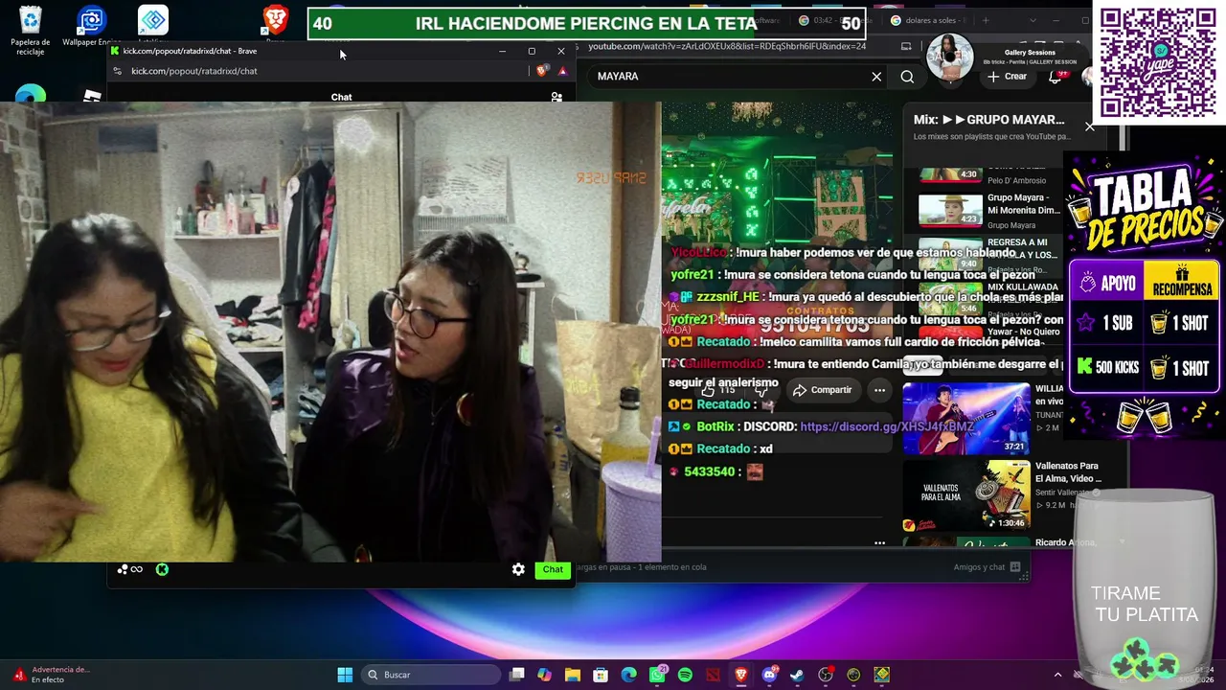The height and width of the screenshot is (690, 1226).
Task: Open the Brave Rewards triangle icon
Action: click(562, 71)
